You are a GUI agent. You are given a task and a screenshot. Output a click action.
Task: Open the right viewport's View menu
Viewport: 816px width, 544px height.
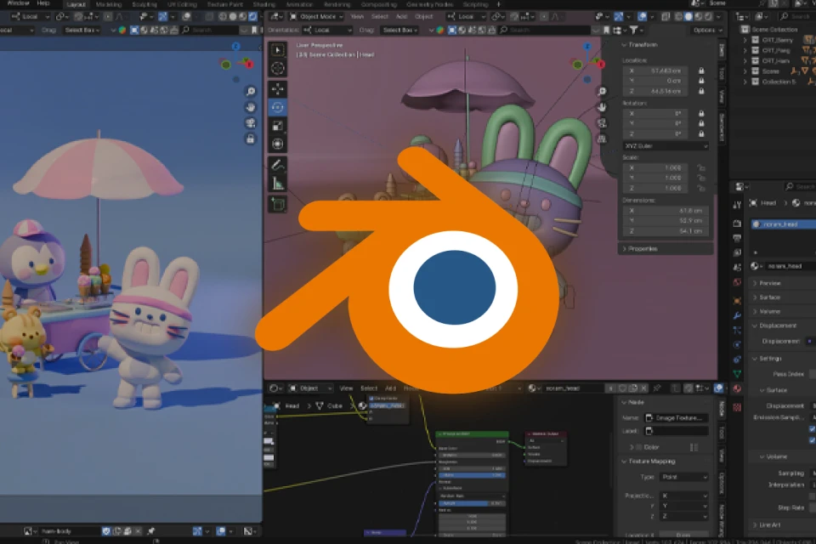pos(357,17)
